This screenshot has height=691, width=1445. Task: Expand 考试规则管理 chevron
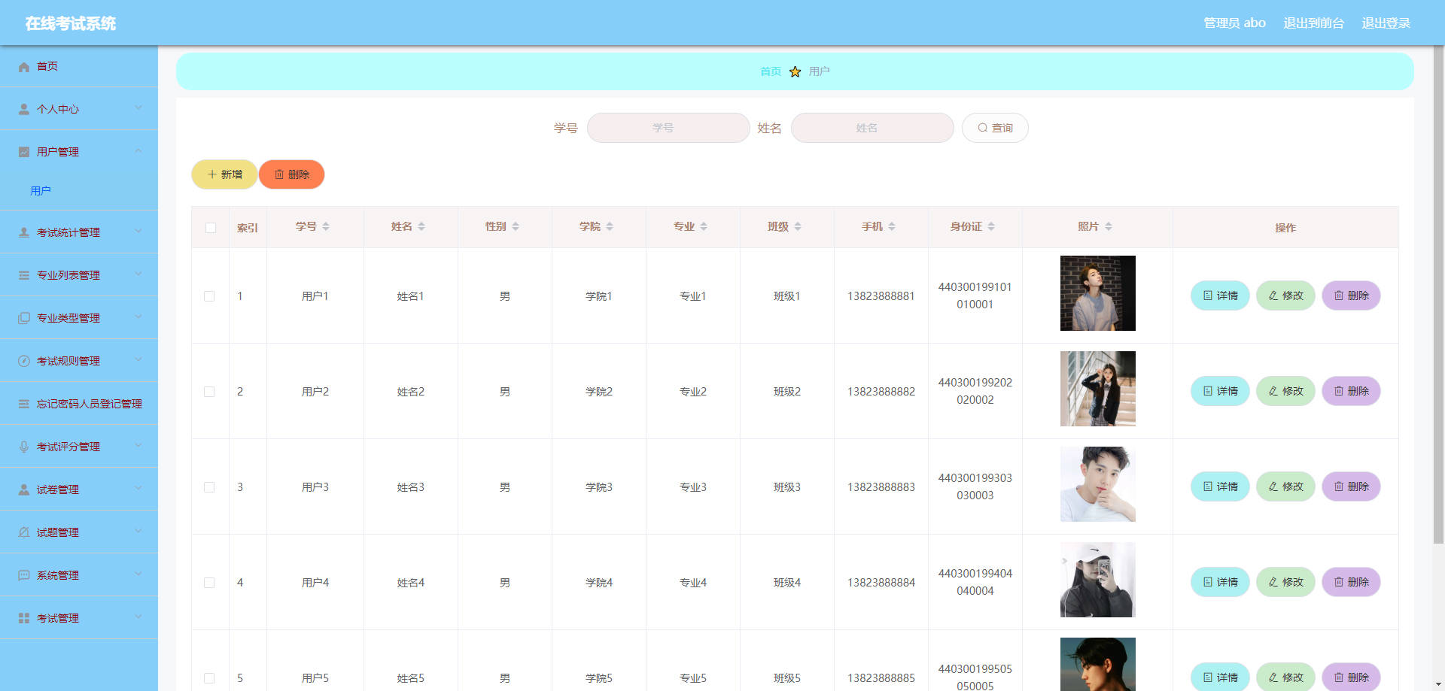tap(138, 360)
